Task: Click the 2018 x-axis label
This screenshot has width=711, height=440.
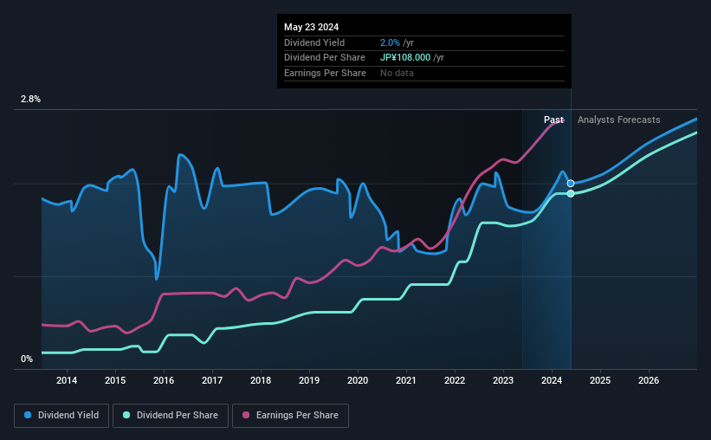Action: 261,380
